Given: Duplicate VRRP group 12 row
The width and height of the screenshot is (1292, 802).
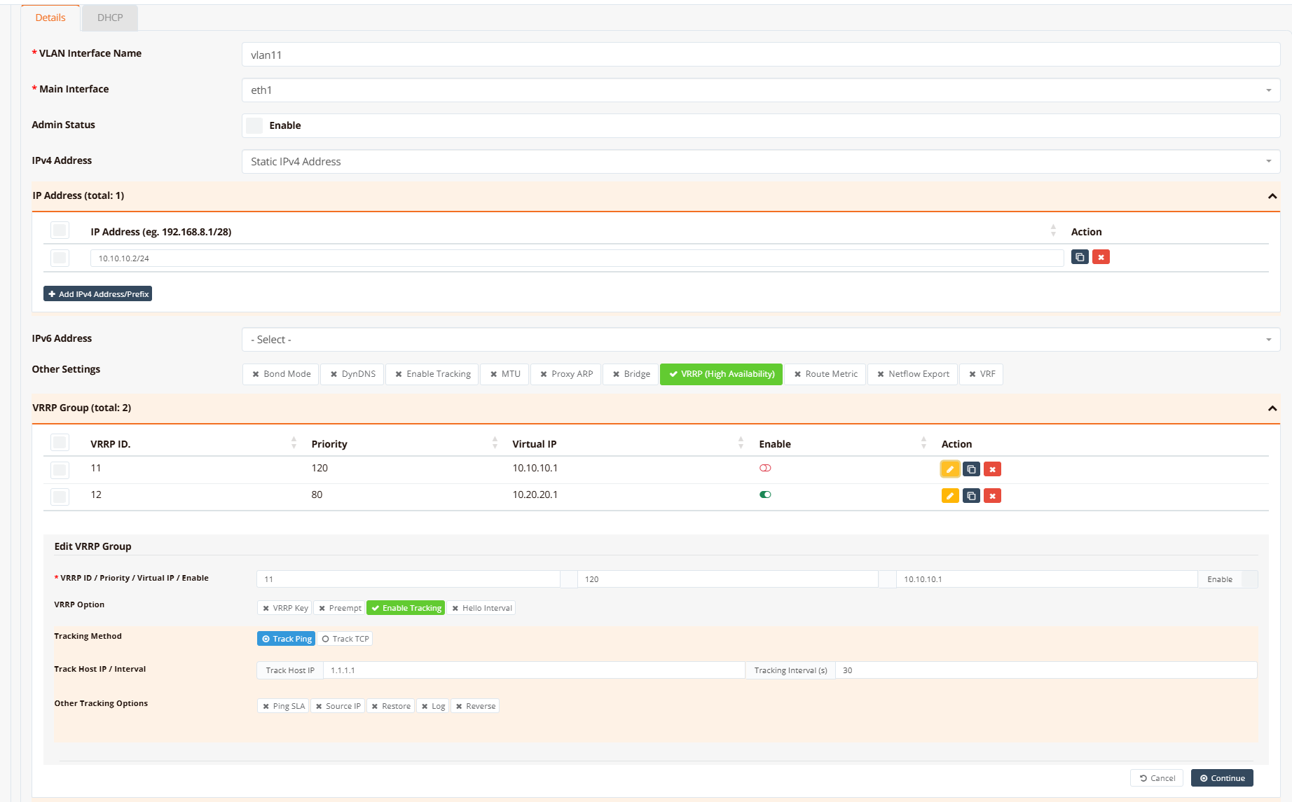Looking at the screenshot, I should tap(971, 496).
